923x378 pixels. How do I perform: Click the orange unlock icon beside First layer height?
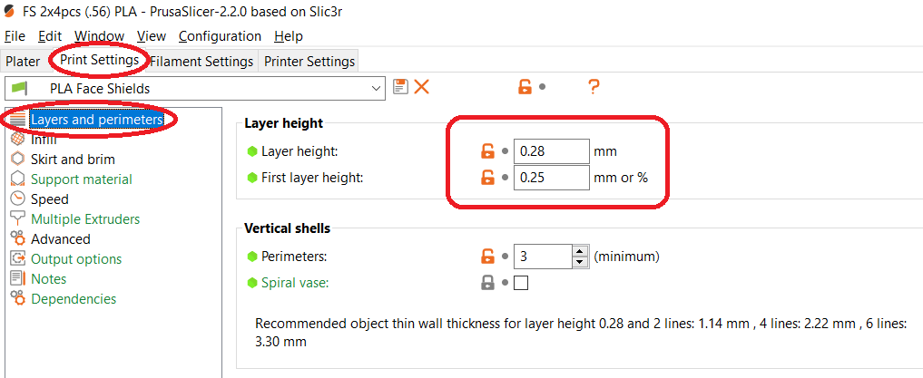[x=487, y=178]
